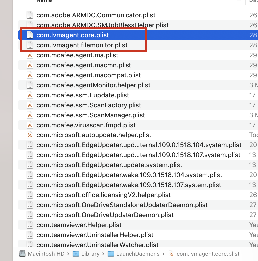Viewport: 258px width, 261px height.
Task: Select com.mcafee.ssm.ScanManager.plist file
Action: click(91, 115)
